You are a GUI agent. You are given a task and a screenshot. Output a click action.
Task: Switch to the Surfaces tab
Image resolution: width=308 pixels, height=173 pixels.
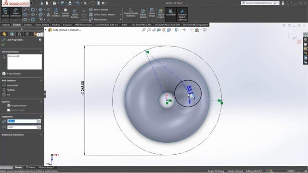click(x=28, y=25)
